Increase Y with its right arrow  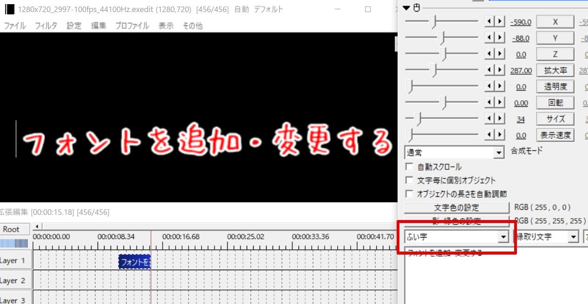pos(499,38)
